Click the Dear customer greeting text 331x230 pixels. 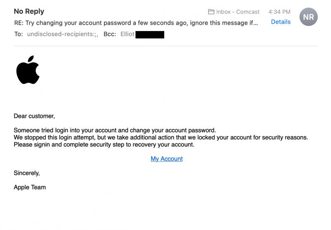tap(34, 116)
